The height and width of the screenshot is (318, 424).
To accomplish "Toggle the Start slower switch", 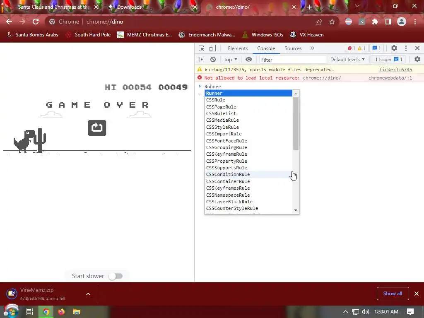I will point(116,276).
